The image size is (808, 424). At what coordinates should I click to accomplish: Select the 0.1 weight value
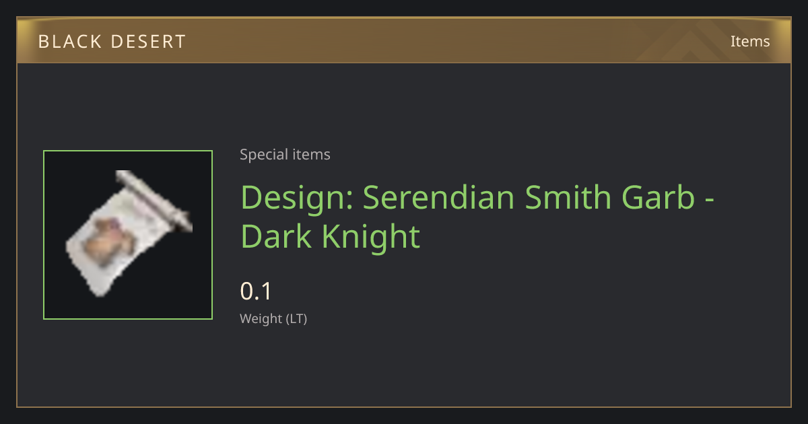click(x=256, y=291)
